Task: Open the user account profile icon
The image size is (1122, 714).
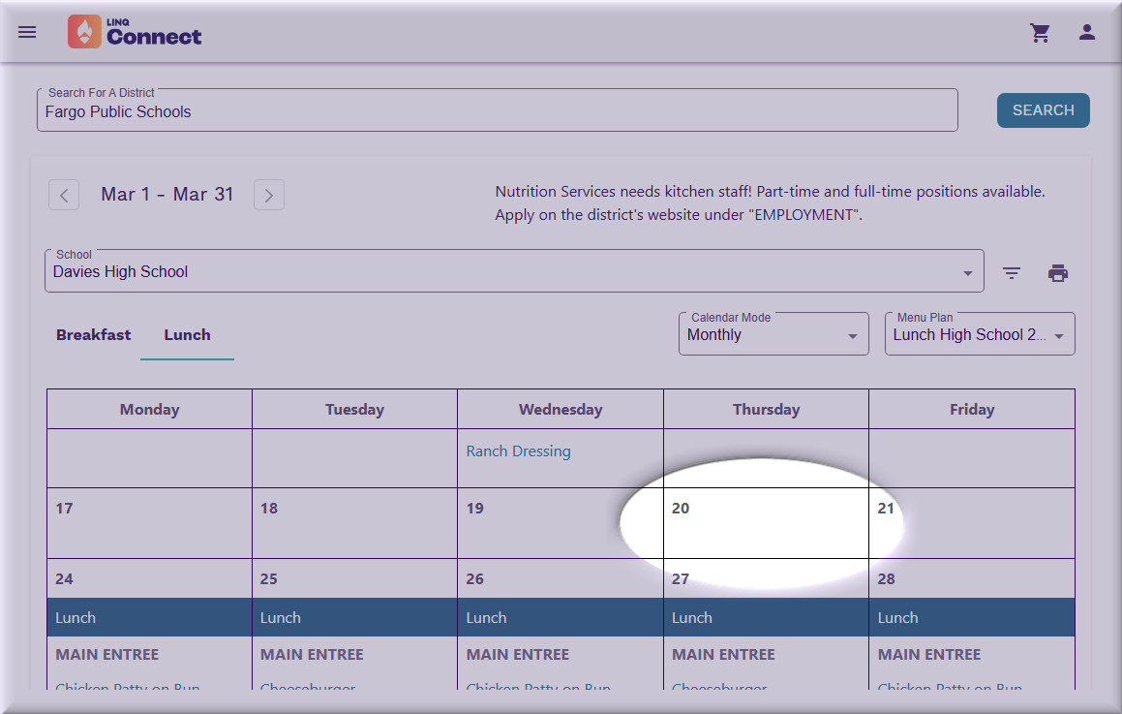Action: coord(1087,33)
